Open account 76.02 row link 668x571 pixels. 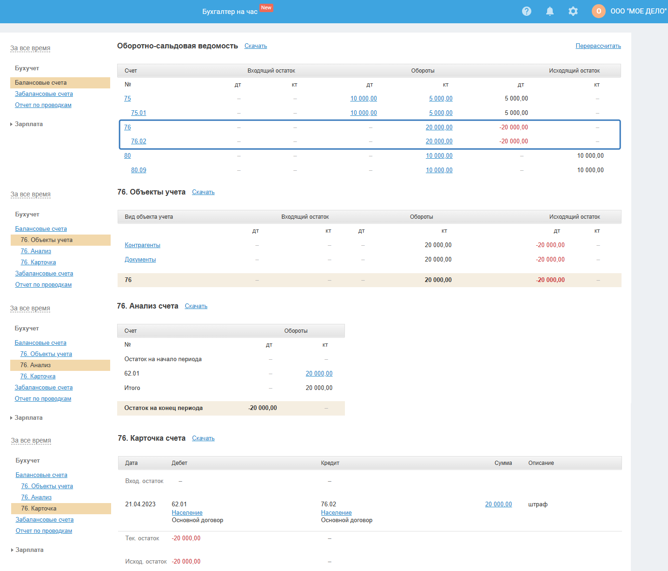point(139,141)
